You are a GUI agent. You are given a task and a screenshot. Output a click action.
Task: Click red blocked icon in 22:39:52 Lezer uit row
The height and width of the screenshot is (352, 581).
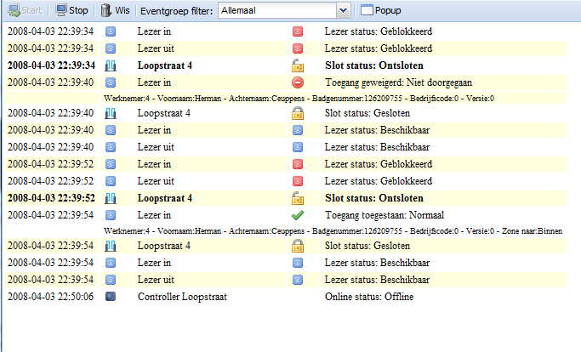tap(298, 181)
